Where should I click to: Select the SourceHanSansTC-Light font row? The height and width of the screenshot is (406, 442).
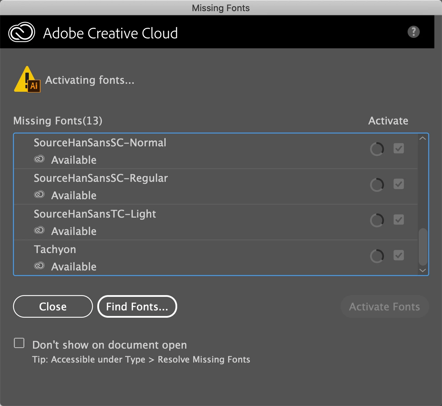pos(216,222)
